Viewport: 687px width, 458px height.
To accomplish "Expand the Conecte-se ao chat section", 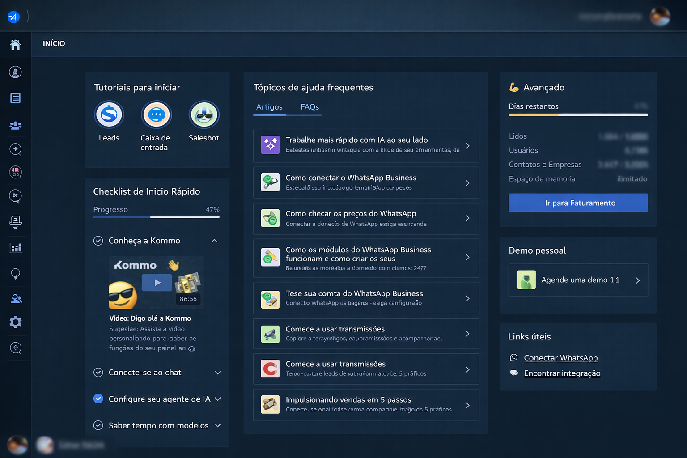I will (x=218, y=372).
